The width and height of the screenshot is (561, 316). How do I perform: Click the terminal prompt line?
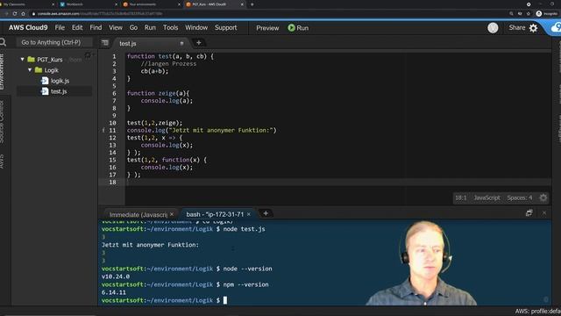point(164,300)
